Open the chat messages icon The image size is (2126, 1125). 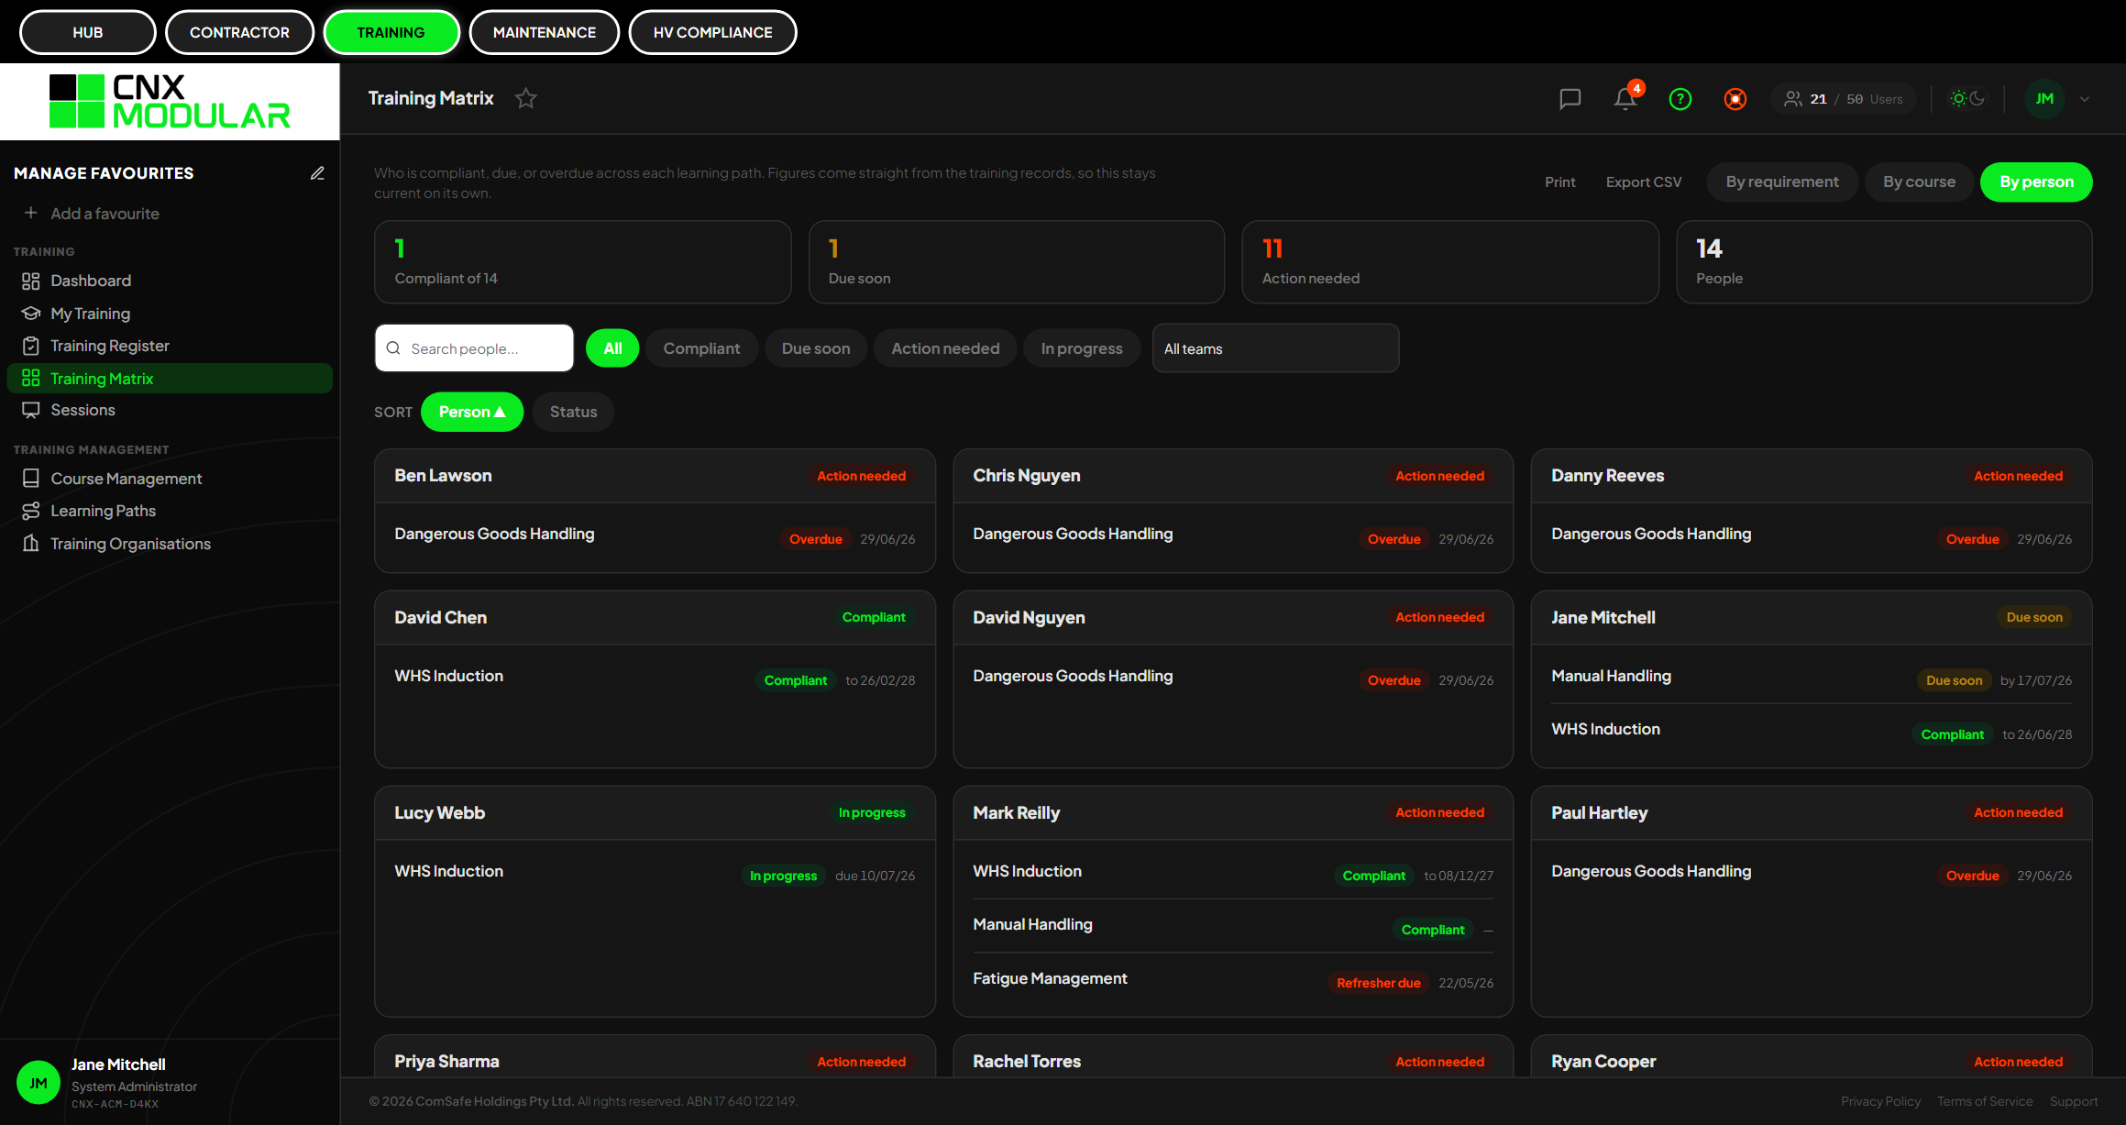click(1570, 99)
